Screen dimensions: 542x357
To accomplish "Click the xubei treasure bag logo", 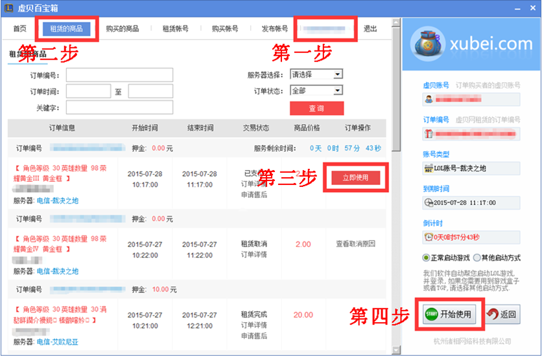I will (429, 43).
